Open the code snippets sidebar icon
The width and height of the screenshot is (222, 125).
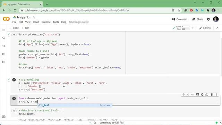point(4,46)
